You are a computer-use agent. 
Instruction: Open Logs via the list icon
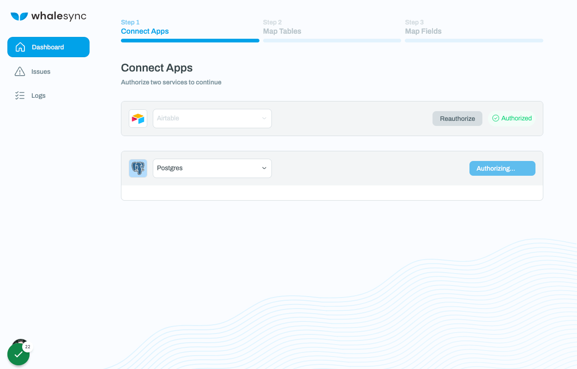20,95
